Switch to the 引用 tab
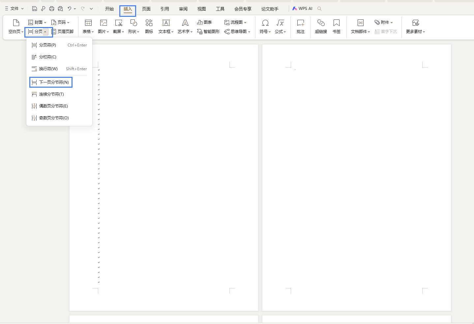474x324 pixels. point(165,9)
